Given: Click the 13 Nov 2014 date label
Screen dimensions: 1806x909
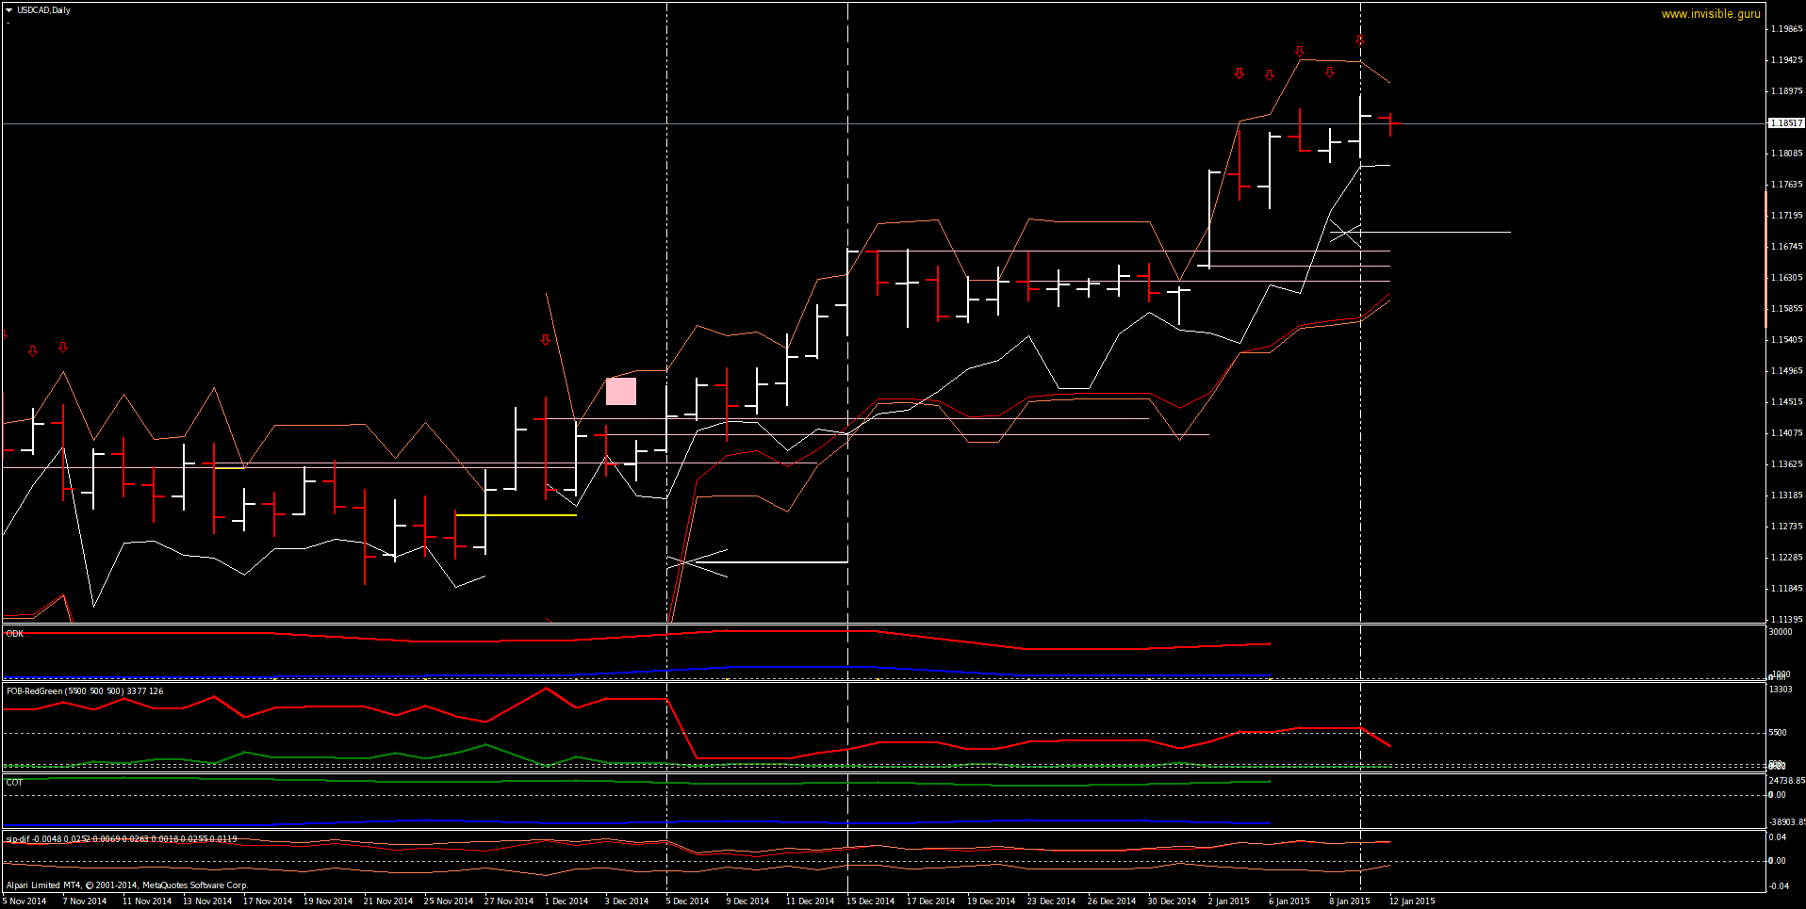Looking at the screenshot, I should 207,901.
